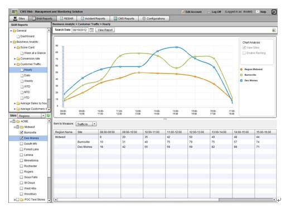The width and height of the screenshot is (300, 213).
Task: Uncheck the Des Moines site checkbox
Action: click(x=21, y=138)
